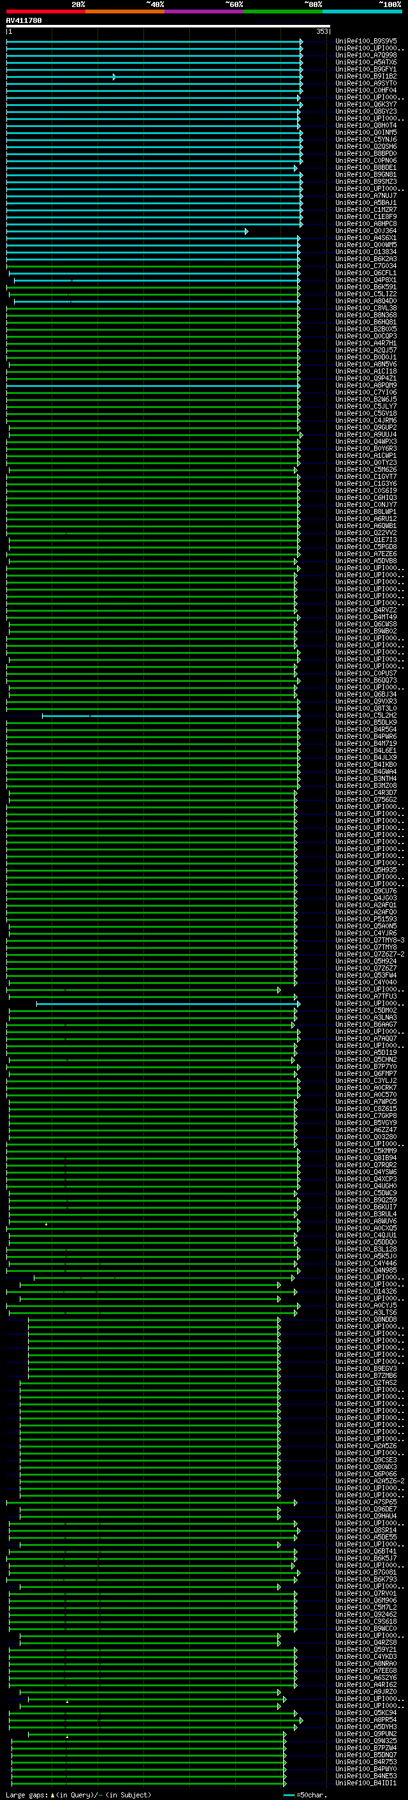Select the UniRef100_P51593 label

pyautogui.click(x=366, y=919)
